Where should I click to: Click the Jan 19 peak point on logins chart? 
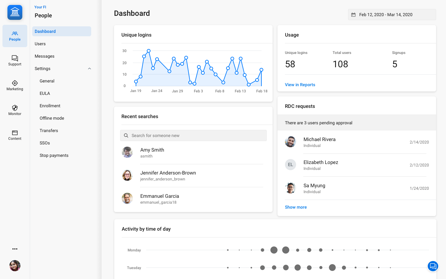pyautogui.click(x=149, y=51)
